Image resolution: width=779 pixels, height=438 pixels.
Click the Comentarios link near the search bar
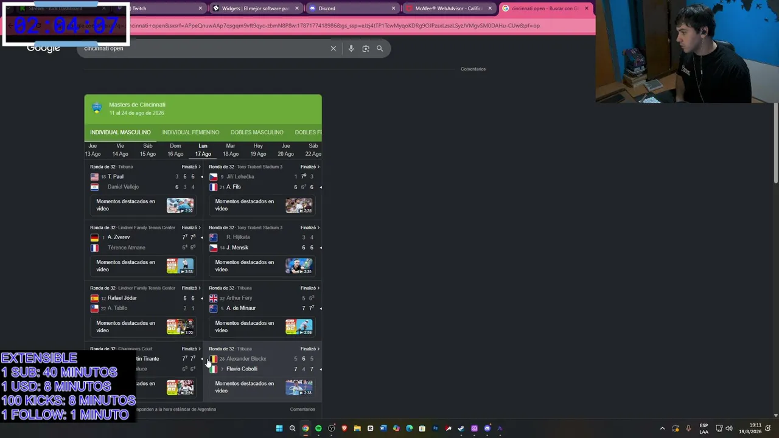(x=473, y=69)
